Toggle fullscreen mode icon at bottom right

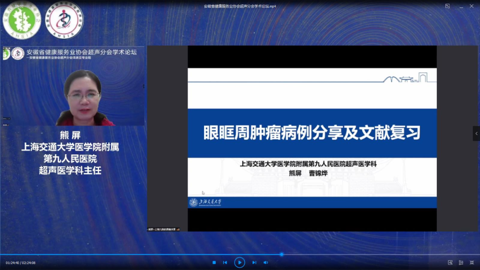point(472,262)
